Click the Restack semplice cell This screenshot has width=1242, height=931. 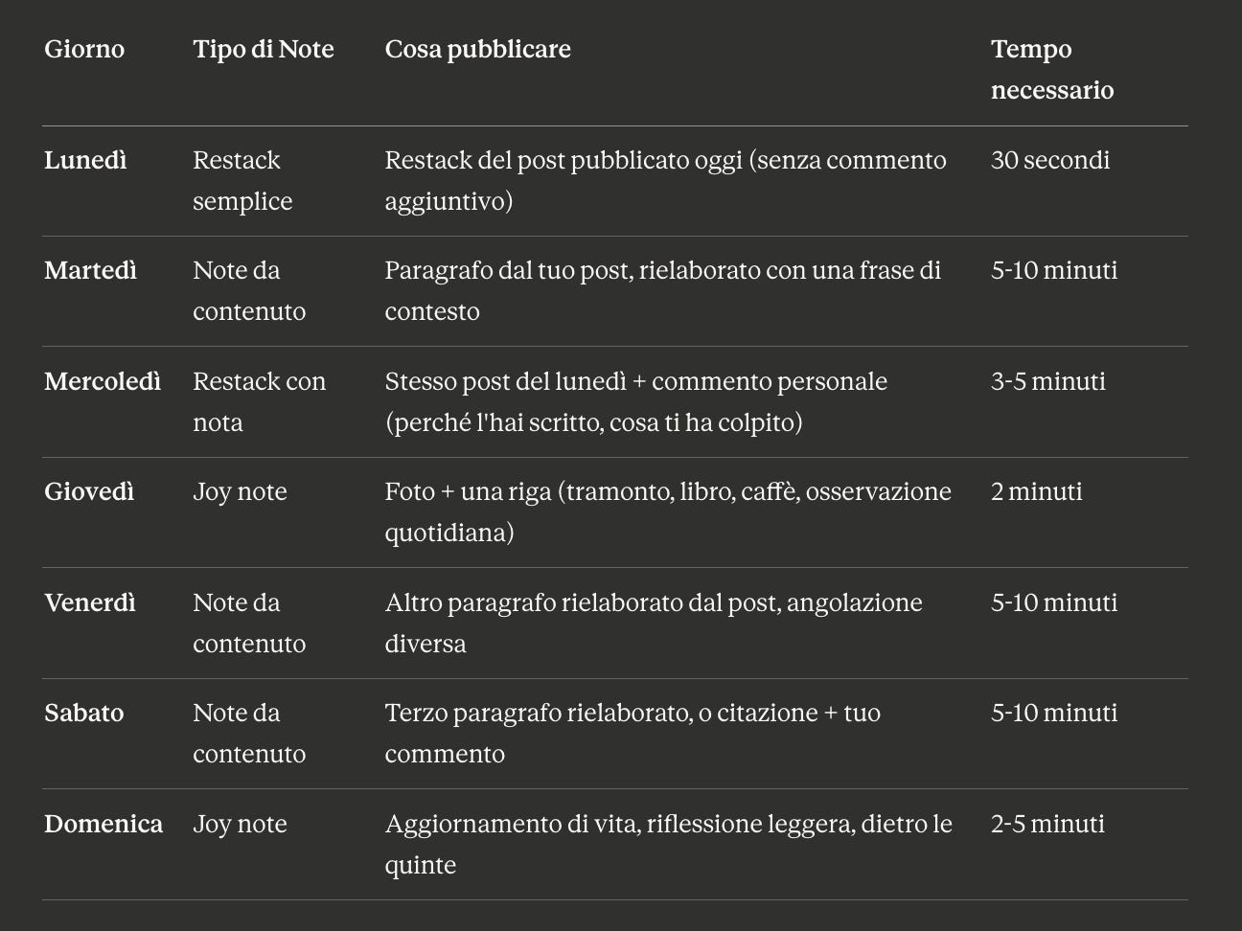tap(242, 180)
